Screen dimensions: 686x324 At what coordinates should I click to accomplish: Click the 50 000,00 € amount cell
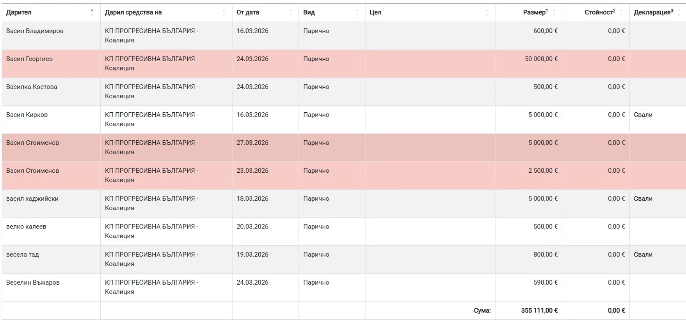[541, 59]
